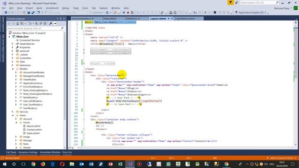Switch to the UserInfo.cs editor tab
This screenshot has height=168, width=299.
pos(132,19)
